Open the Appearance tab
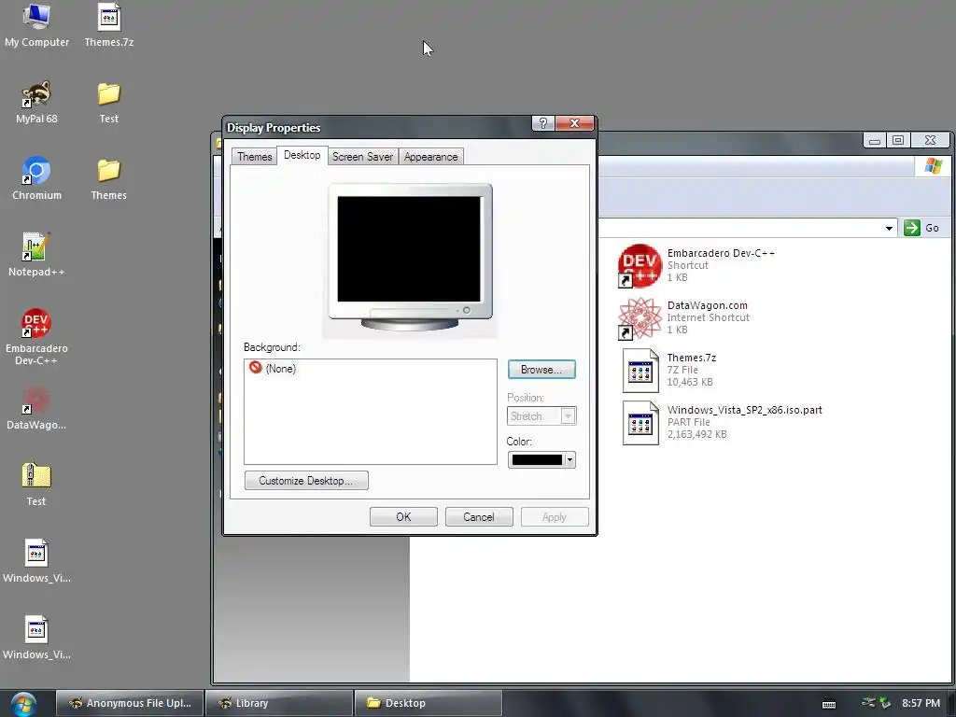Screen dimensions: 956x717 click(430, 157)
